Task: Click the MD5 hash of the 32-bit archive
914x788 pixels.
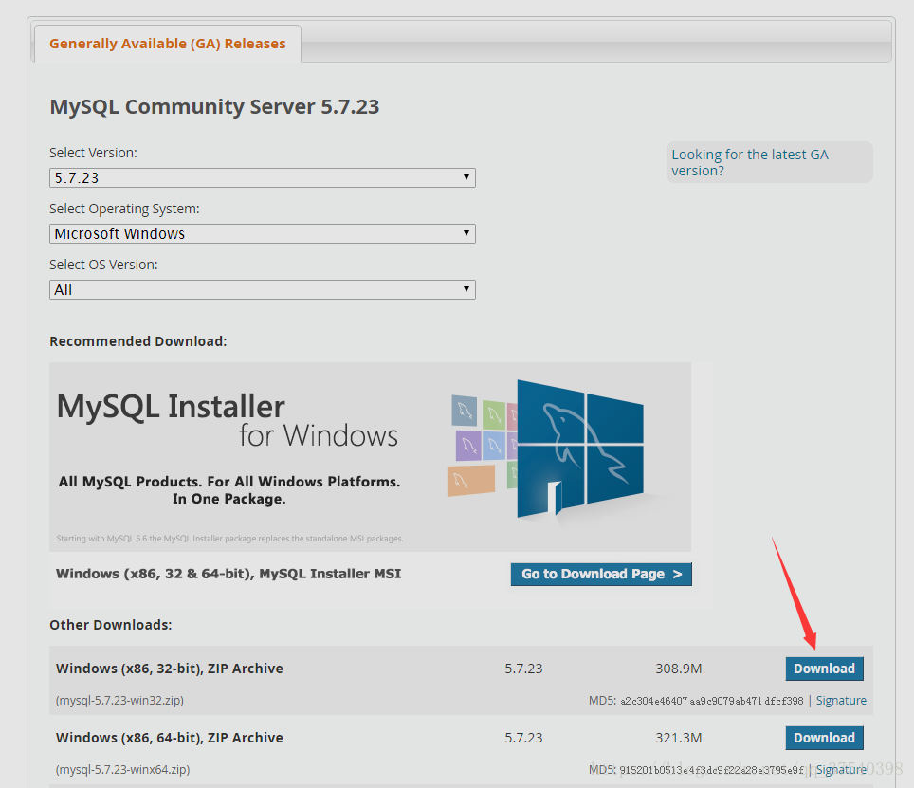Action: click(712, 701)
